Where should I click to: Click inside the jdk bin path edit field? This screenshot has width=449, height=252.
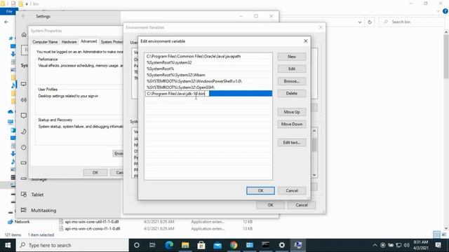[177, 94]
